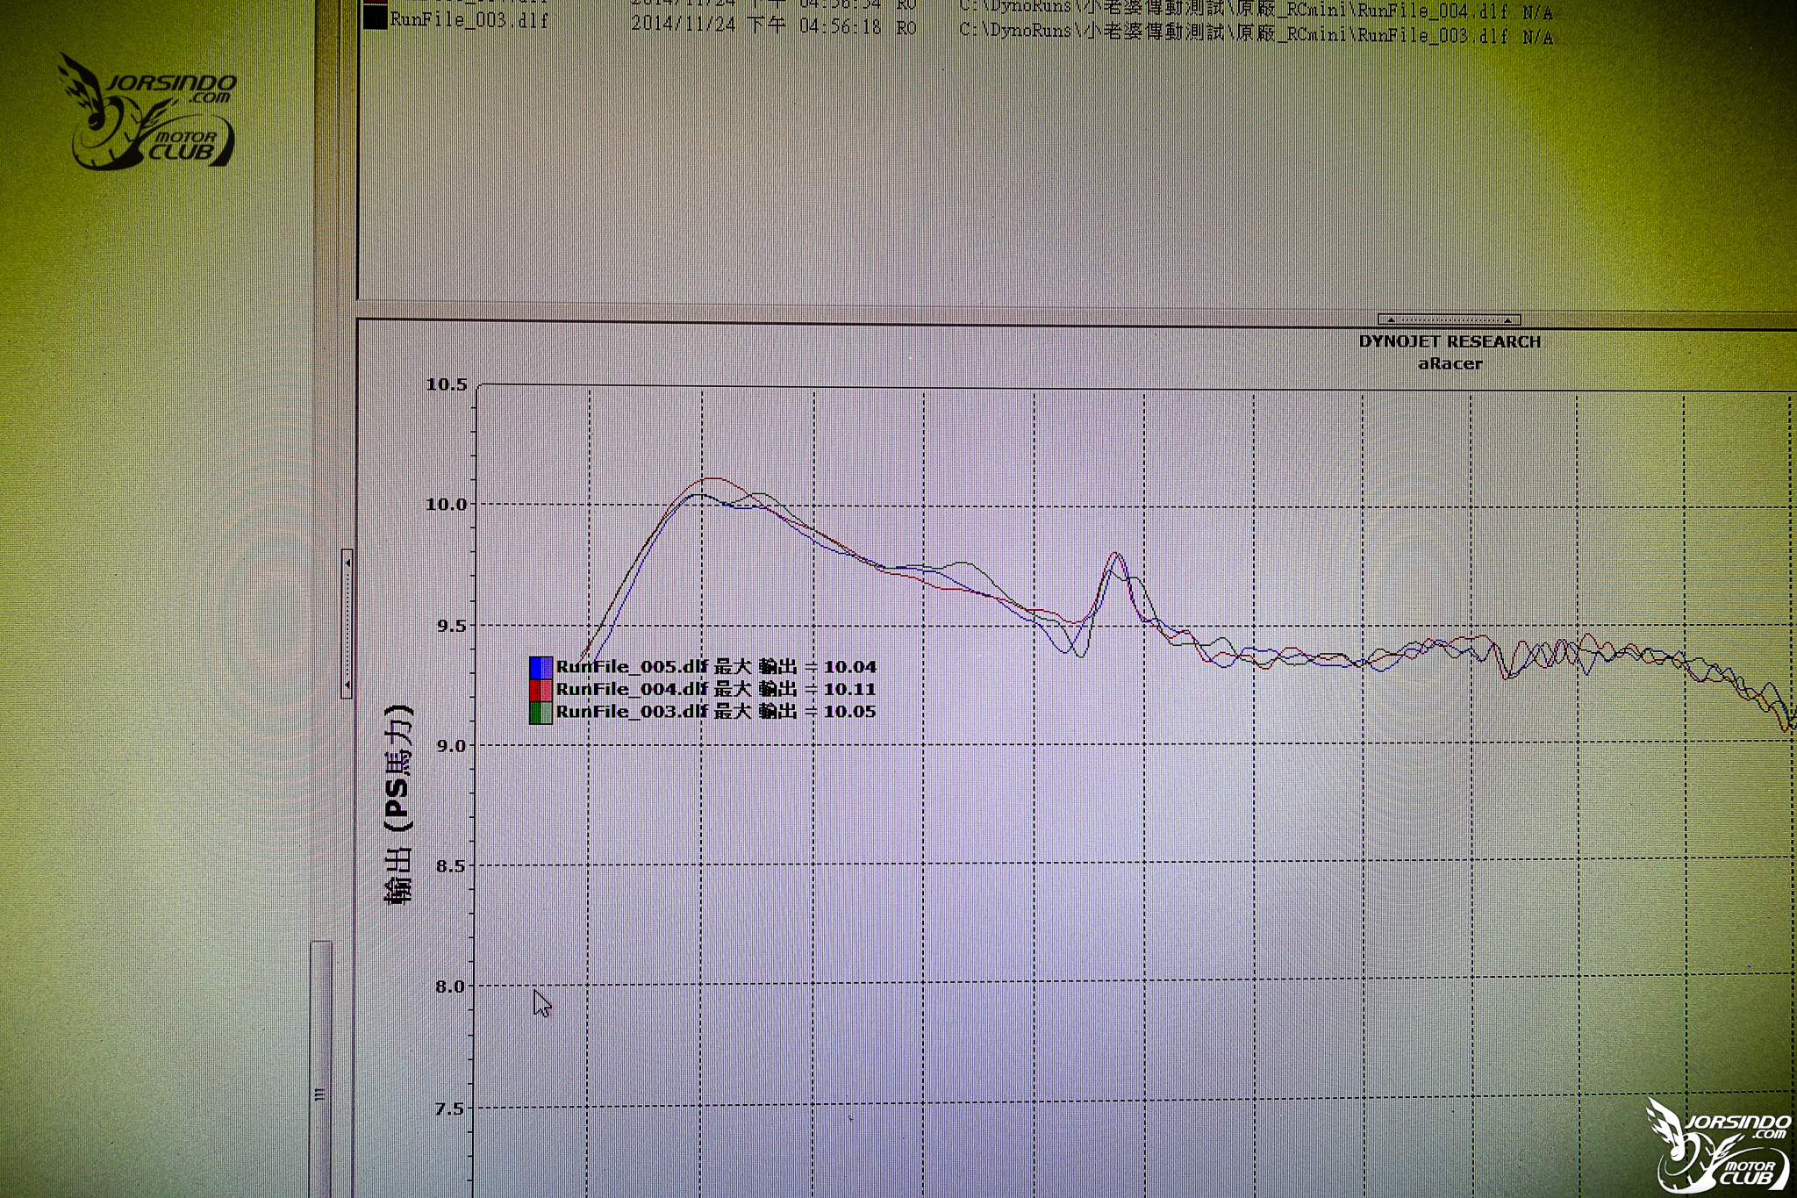Select the RunFile_004.dlf legend entry showing 10.11

pyautogui.click(x=716, y=689)
